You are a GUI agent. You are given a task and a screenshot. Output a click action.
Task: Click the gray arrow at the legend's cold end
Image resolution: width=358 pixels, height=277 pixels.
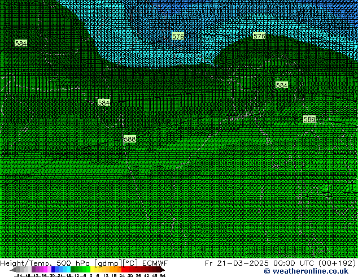[x=13, y=269]
